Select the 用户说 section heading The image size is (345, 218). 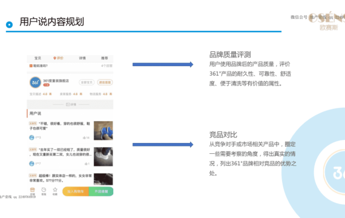tap(35, 113)
